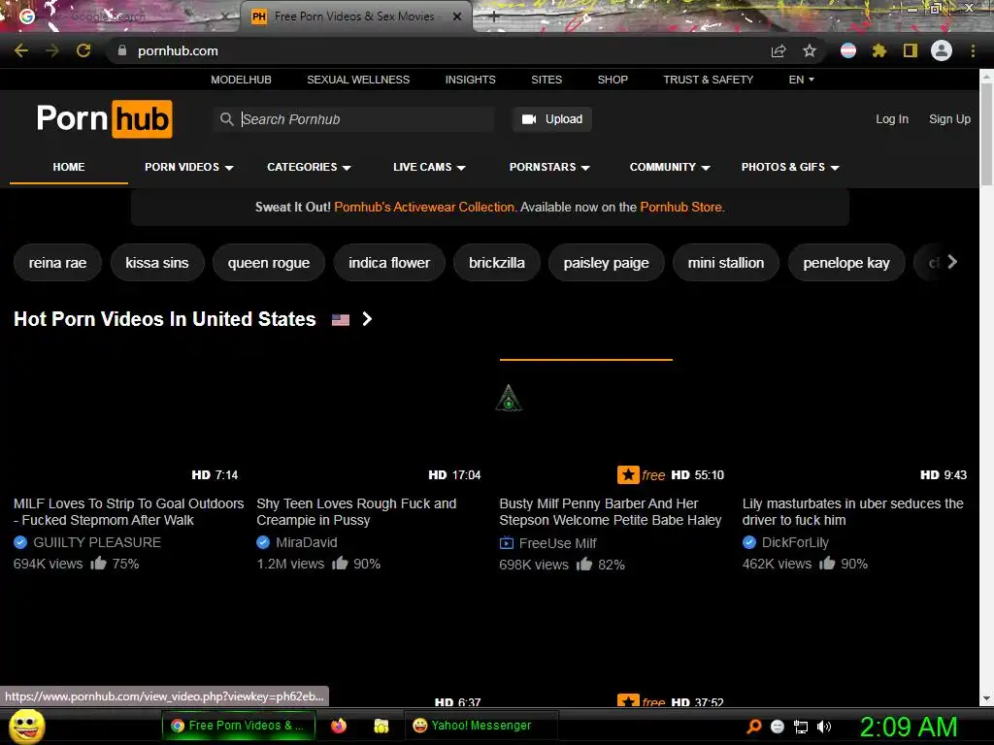Screen dimensions: 994x745
Task: Open the smiley face Start button
Action: click(26, 726)
